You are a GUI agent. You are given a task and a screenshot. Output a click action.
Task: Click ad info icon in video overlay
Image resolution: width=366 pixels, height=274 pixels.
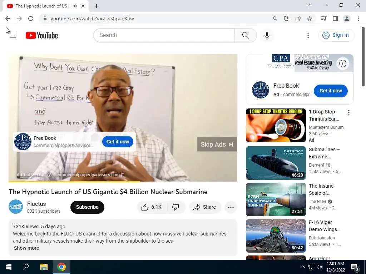[49, 175]
